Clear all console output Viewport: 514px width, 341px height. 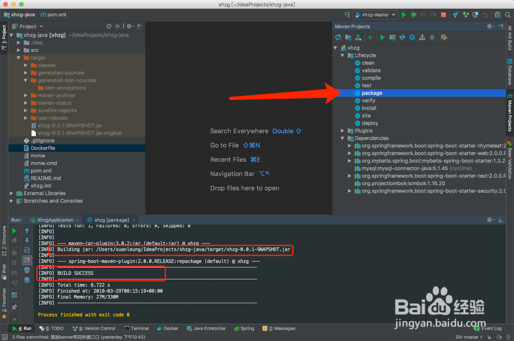[x=27, y=280]
